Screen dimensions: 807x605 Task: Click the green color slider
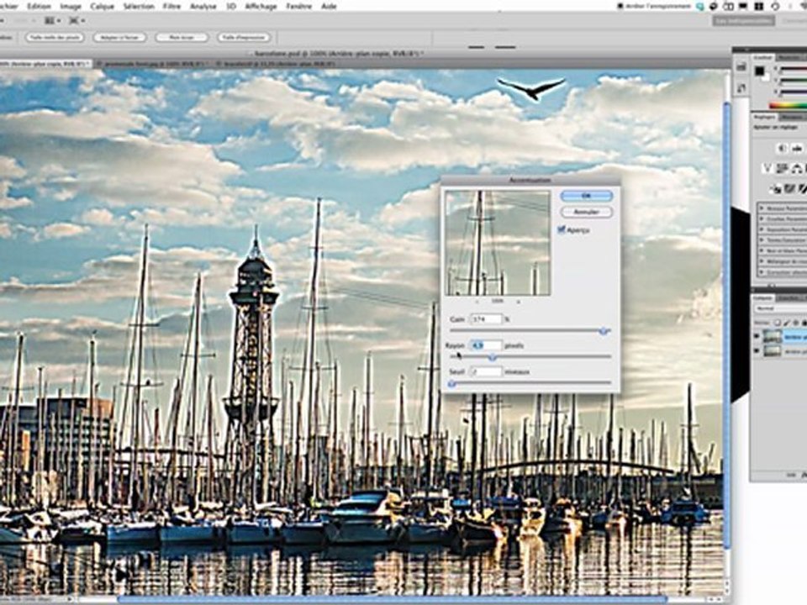tap(794, 81)
